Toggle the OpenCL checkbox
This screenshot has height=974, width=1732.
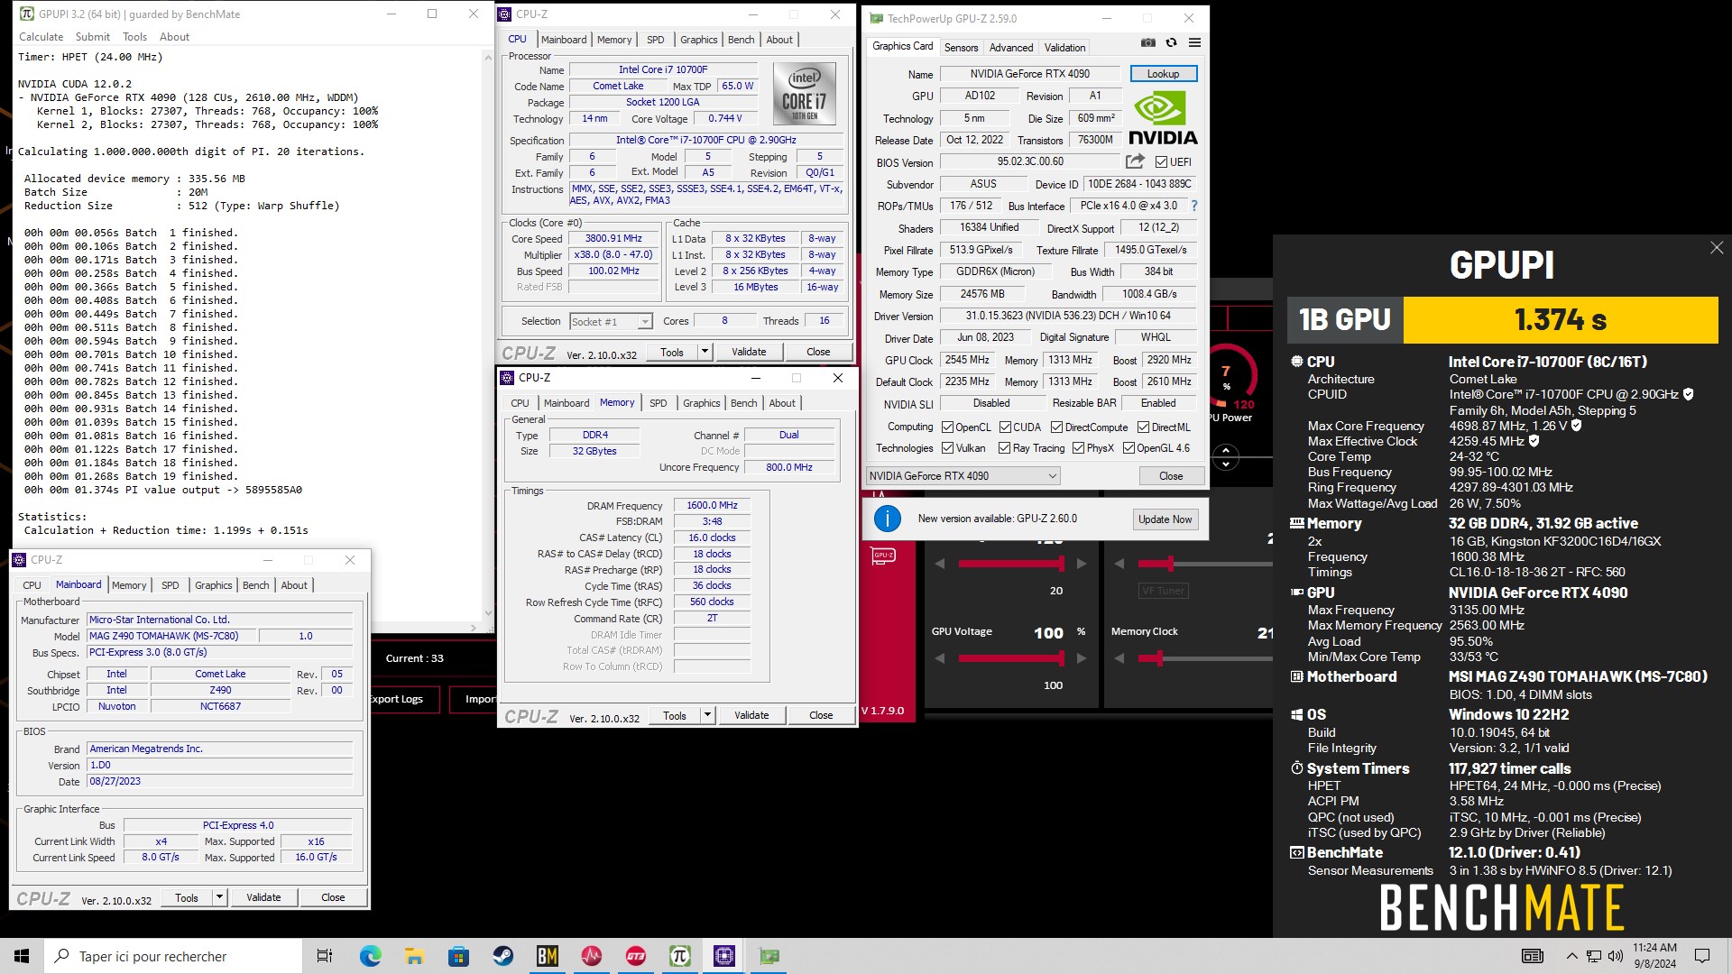947,427
